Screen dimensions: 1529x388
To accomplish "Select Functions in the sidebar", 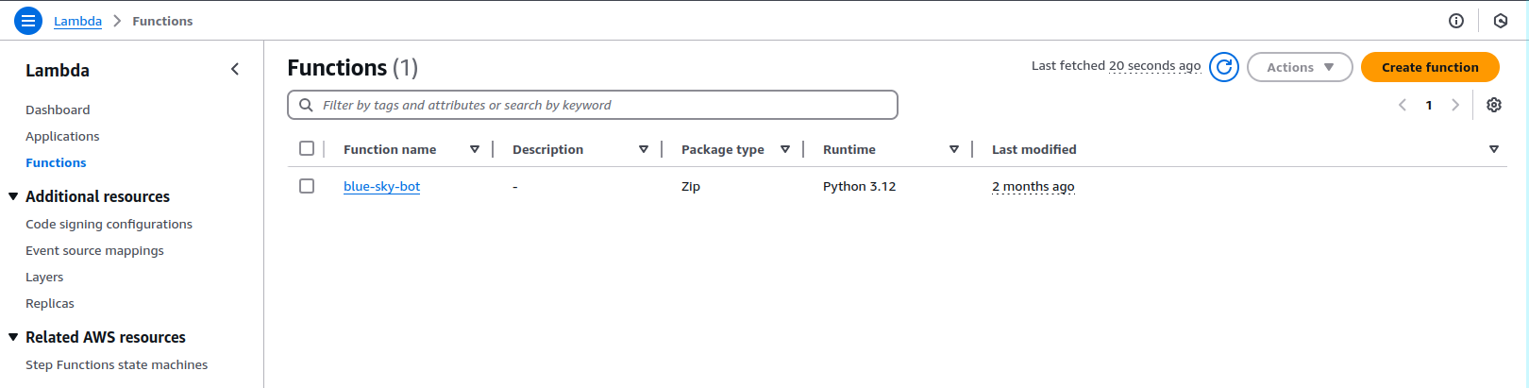I will coord(56,162).
